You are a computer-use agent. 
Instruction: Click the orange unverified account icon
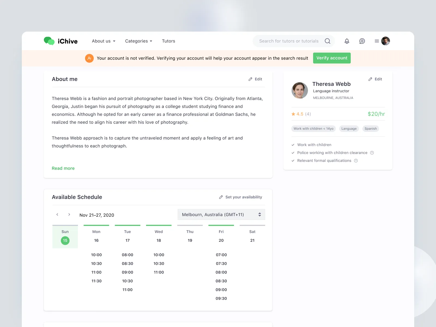[89, 58]
